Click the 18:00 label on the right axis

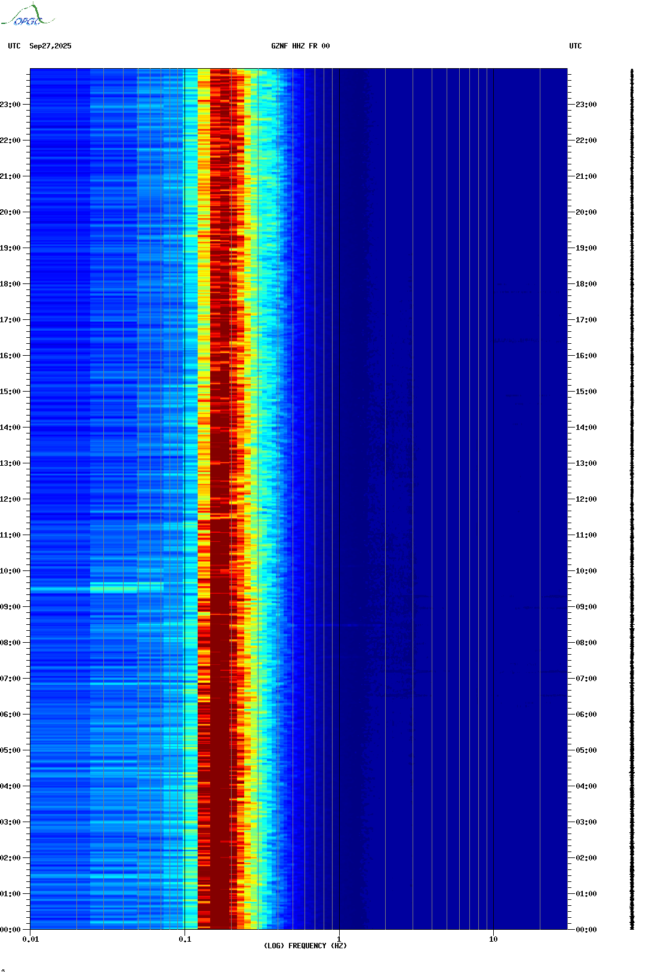[x=586, y=284]
